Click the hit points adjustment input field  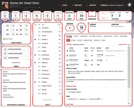pos(103,16)
